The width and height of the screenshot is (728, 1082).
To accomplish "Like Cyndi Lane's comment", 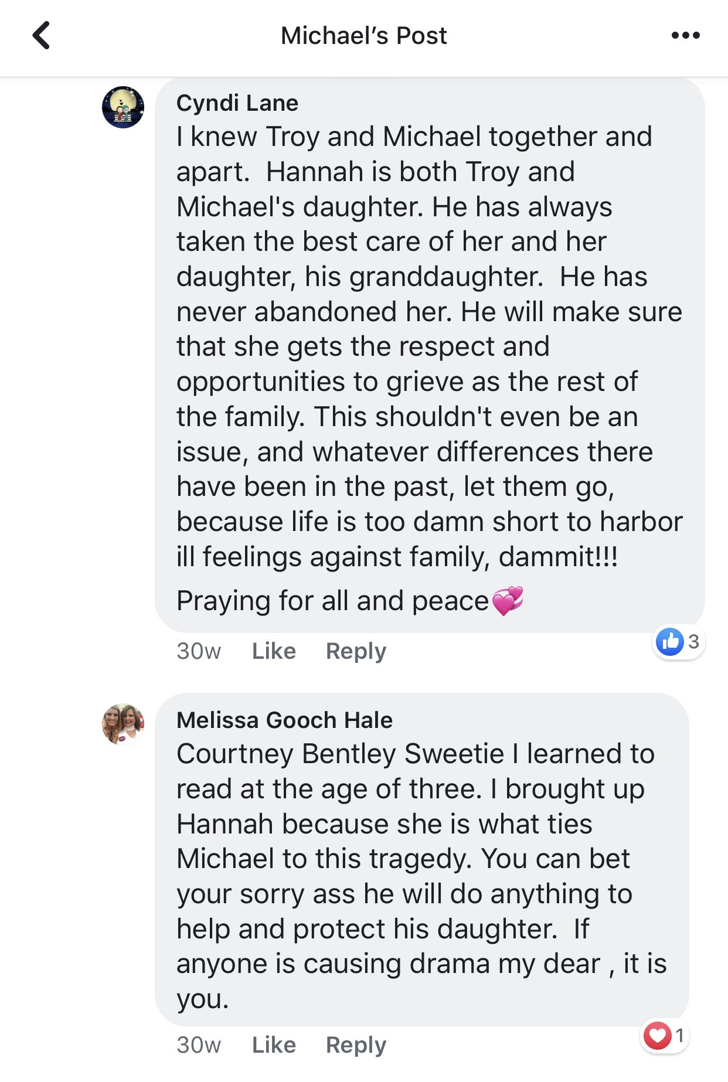I will point(274,651).
